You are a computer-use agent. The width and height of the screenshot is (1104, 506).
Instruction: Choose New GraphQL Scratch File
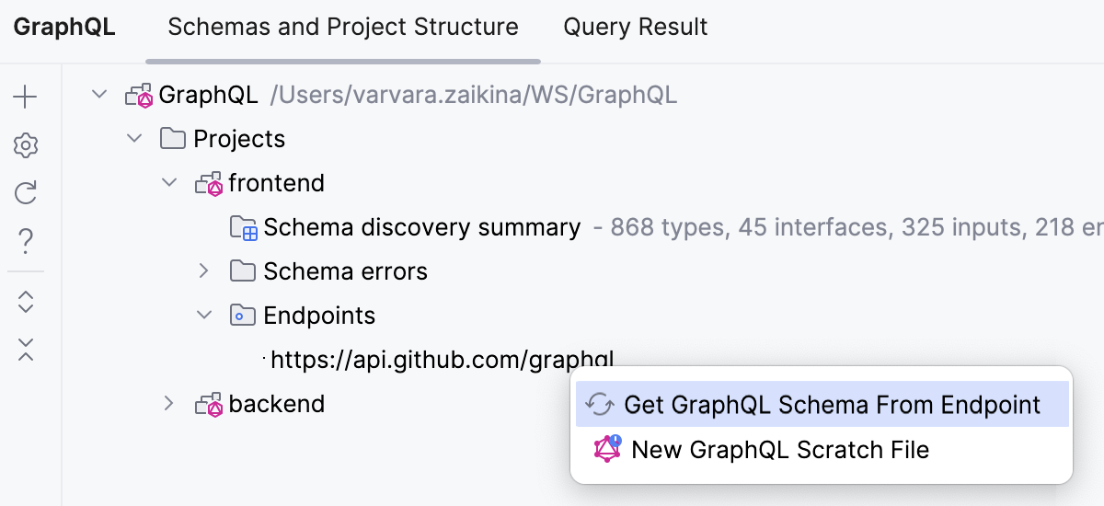click(780, 450)
